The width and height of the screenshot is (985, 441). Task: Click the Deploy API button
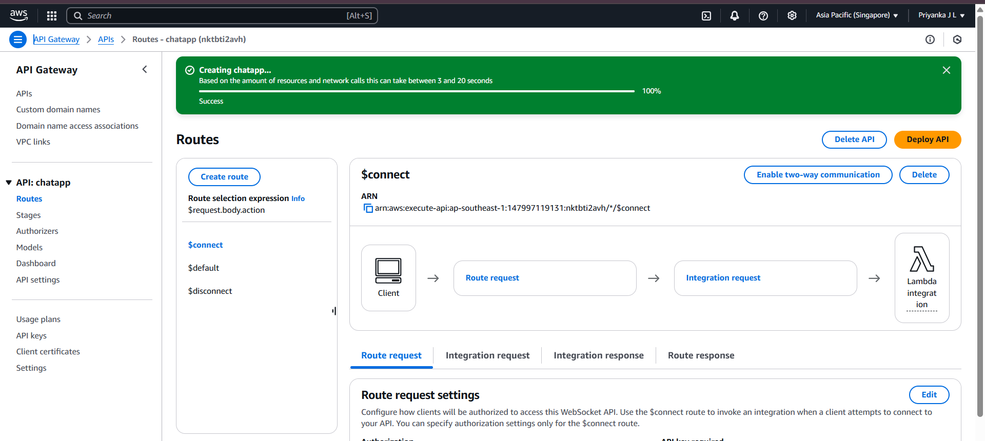(928, 139)
